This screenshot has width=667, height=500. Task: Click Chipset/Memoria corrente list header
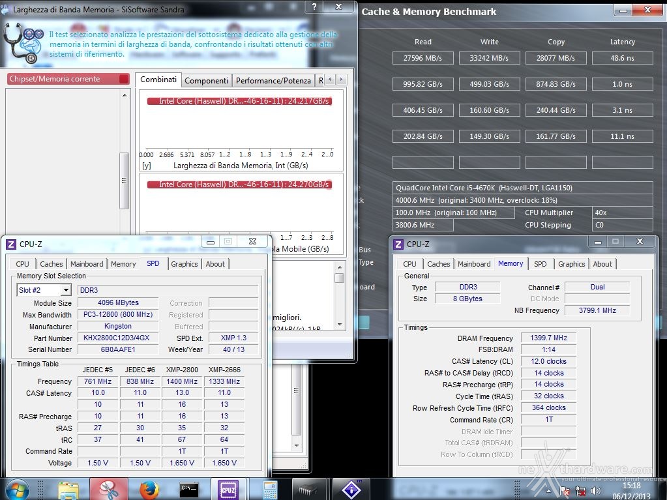coord(68,79)
